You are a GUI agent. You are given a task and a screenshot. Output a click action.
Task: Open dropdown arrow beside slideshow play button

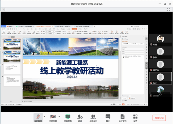point(125,104)
